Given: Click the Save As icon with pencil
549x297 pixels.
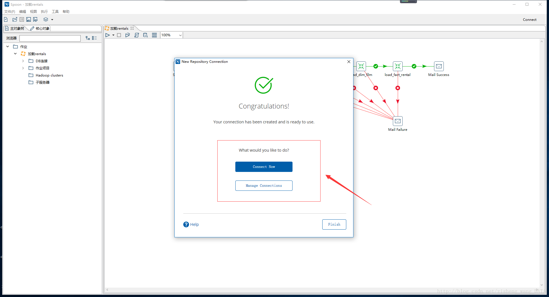Looking at the screenshot, I should (35, 19).
